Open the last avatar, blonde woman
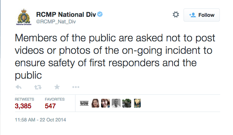This screenshot has width=233, height=135. (137, 103)
